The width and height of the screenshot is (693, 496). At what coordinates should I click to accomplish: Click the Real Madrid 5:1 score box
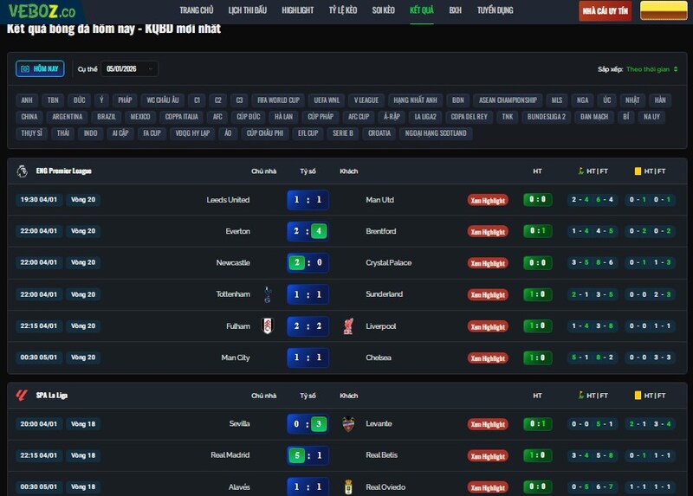coord(308,455)
